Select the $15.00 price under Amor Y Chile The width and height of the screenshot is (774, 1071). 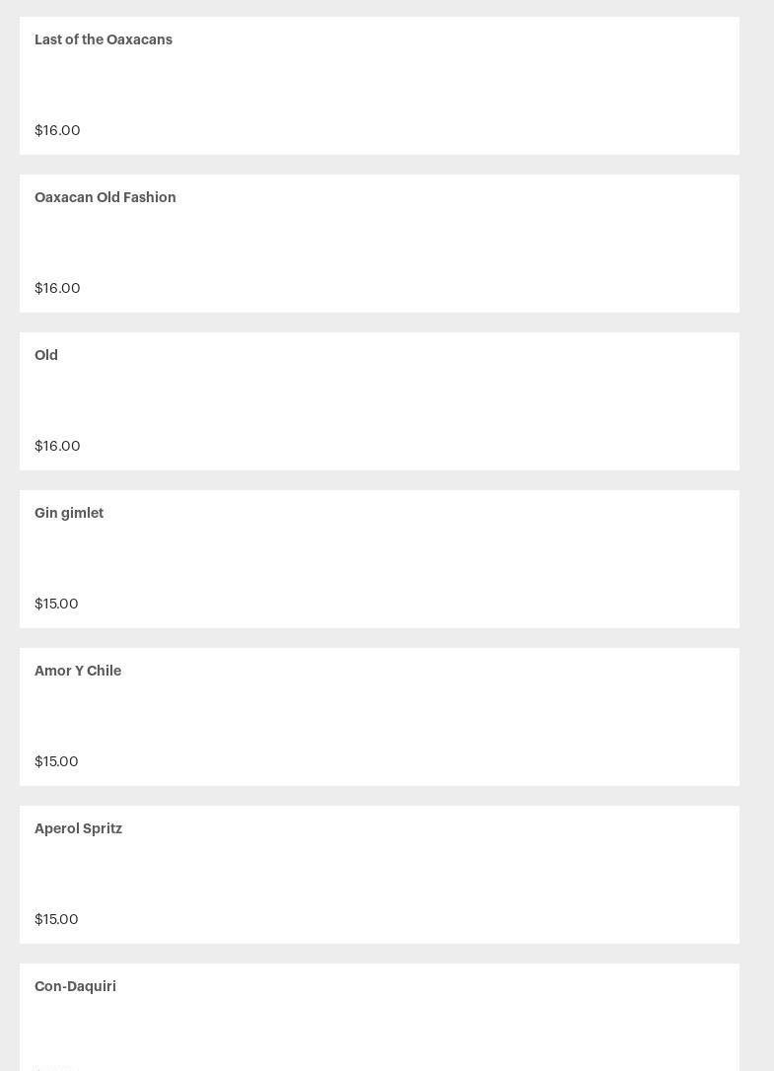tap(56, 761)
